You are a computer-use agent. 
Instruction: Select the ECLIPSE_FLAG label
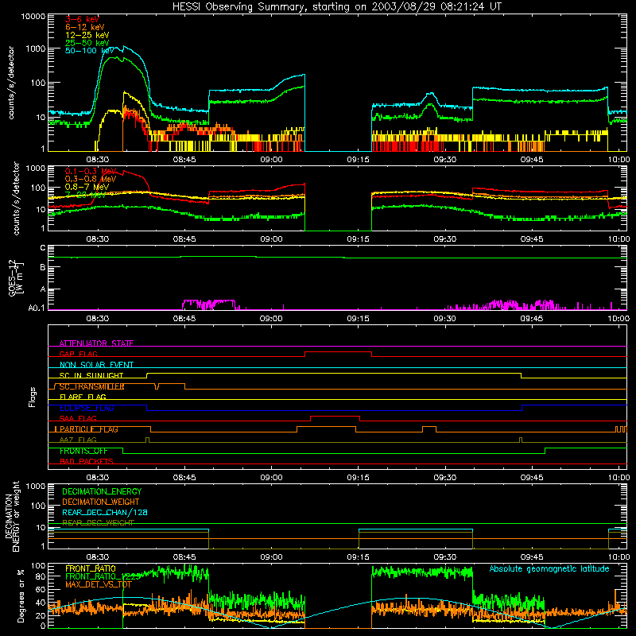[x=87, y=408]
